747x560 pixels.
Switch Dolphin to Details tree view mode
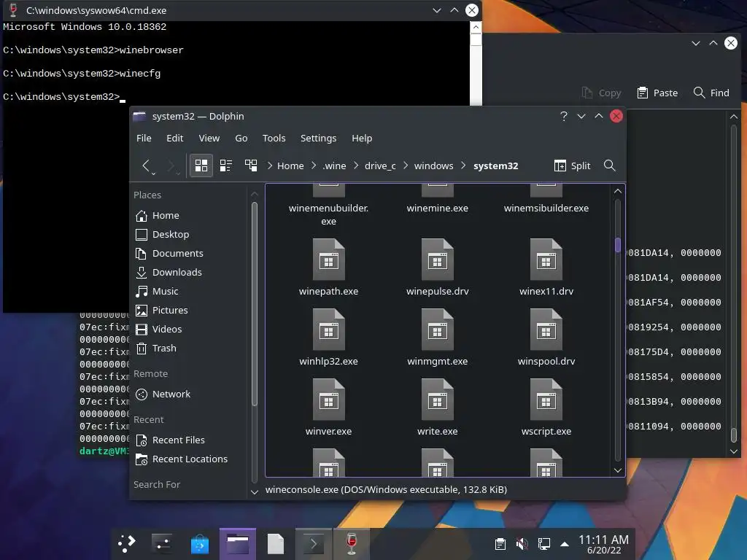click(251, 166)
